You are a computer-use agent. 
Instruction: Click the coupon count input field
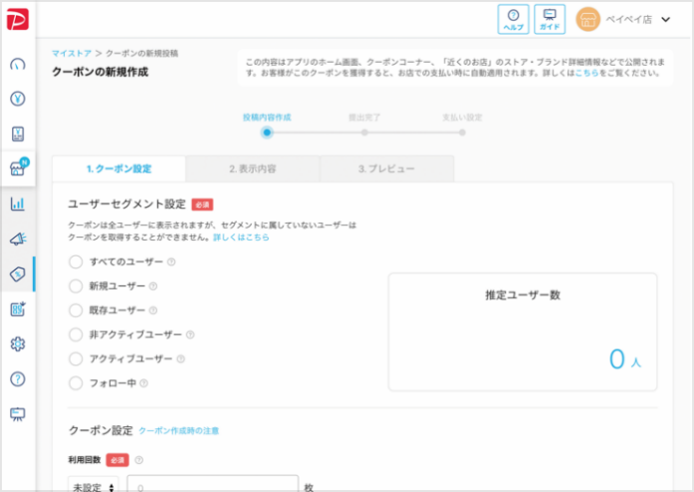coord(213,484)
